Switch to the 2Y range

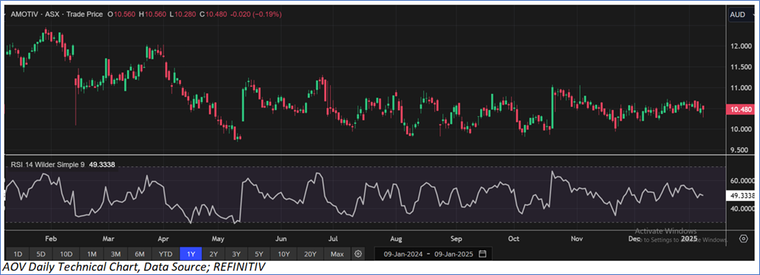213,254
